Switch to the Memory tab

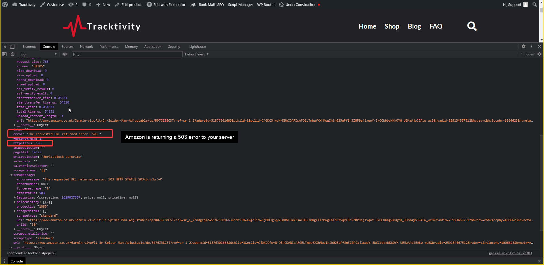click(x=131, y=47)
